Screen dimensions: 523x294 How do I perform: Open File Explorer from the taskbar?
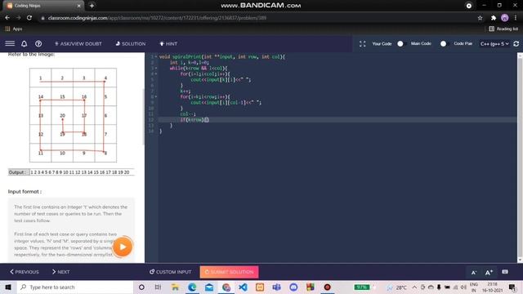[x=175, y=287]
